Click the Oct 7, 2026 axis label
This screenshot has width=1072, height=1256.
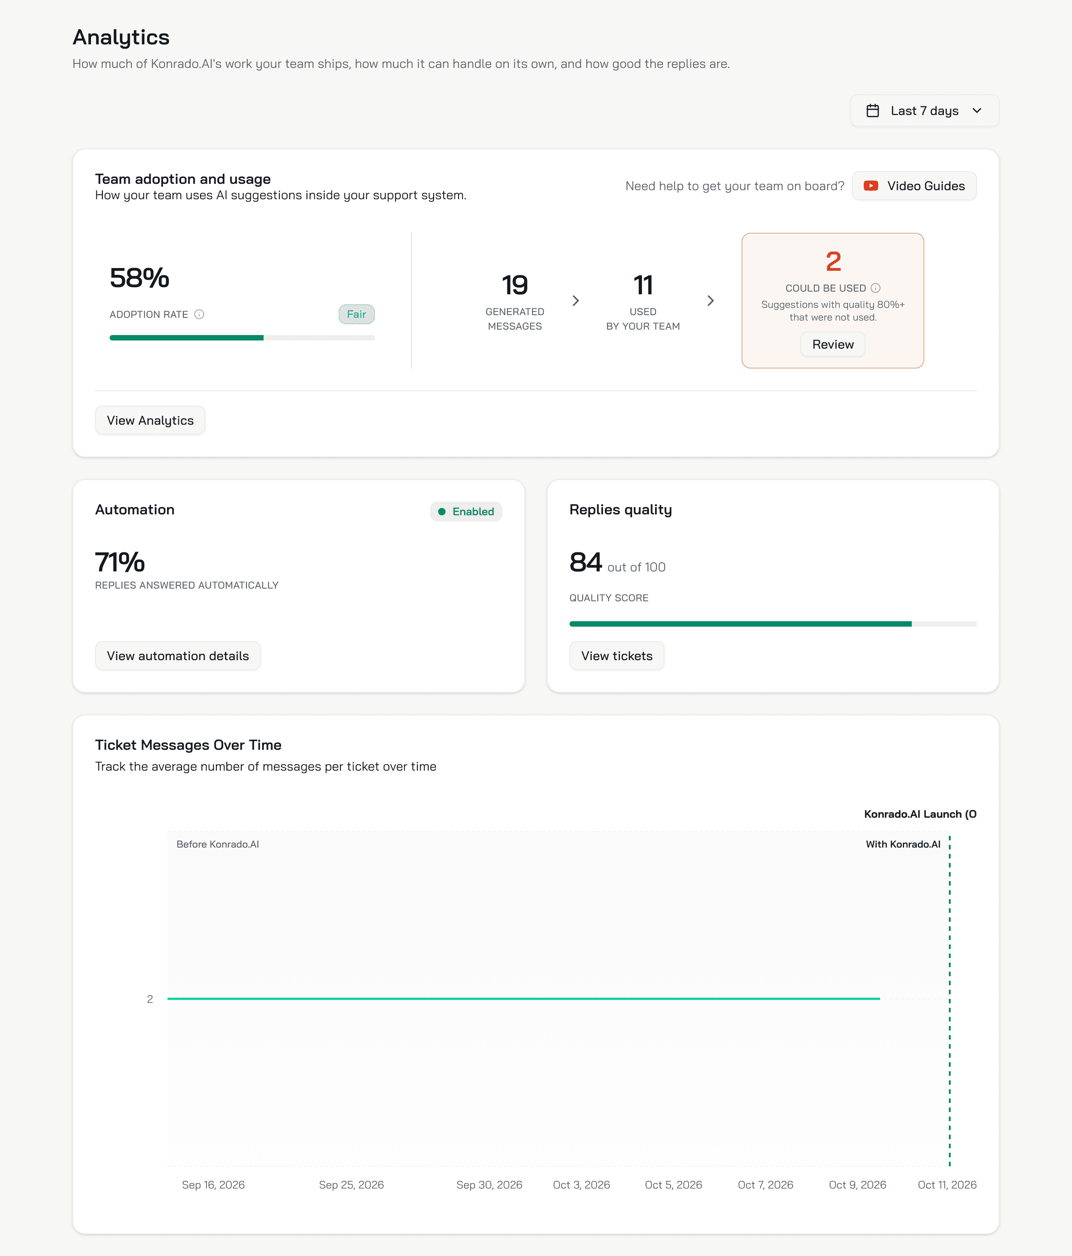pos(766,1184)
